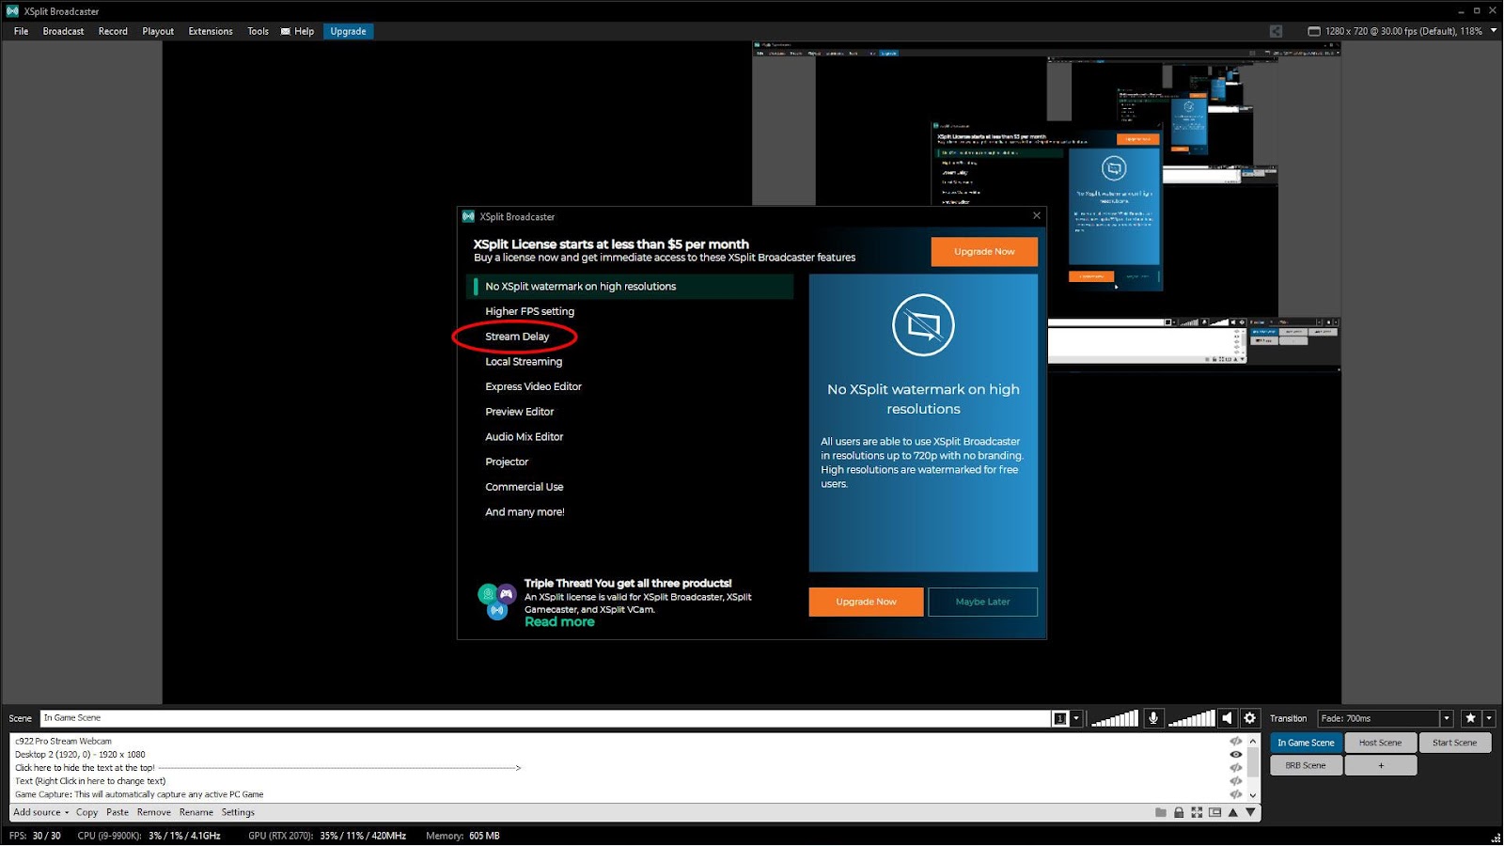Click the lock source icon
This screenshot has width=1504, height=846.
[x=1179, y=812]
